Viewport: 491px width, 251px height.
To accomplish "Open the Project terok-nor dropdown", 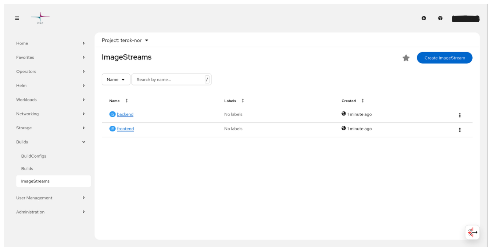I will (x=125, y=40).
